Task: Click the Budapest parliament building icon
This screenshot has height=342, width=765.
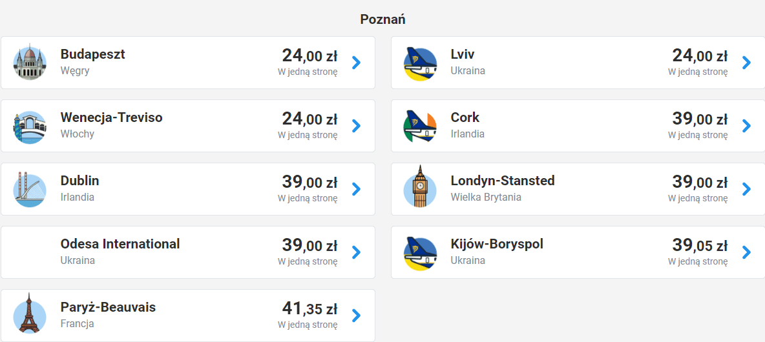Action: click(x=30, y=63)
